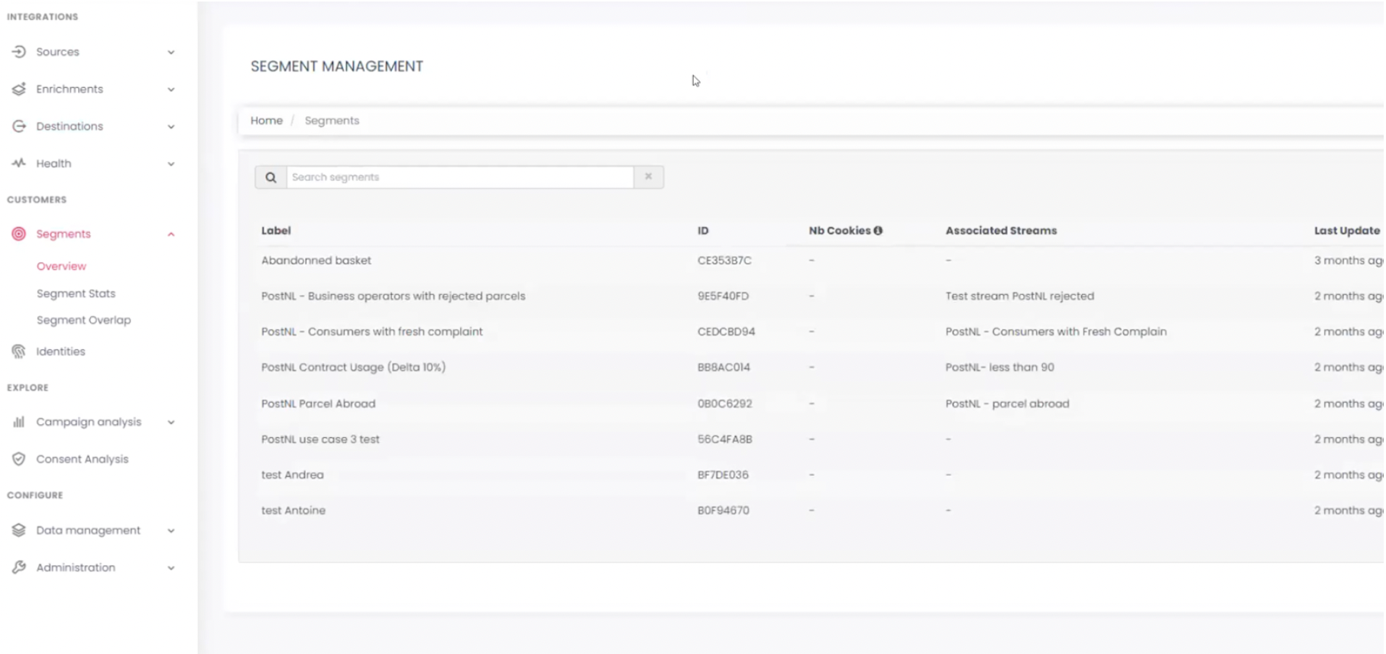Click the Health pulse icon
Viewport: 1386px width, 654px height.
19,163
